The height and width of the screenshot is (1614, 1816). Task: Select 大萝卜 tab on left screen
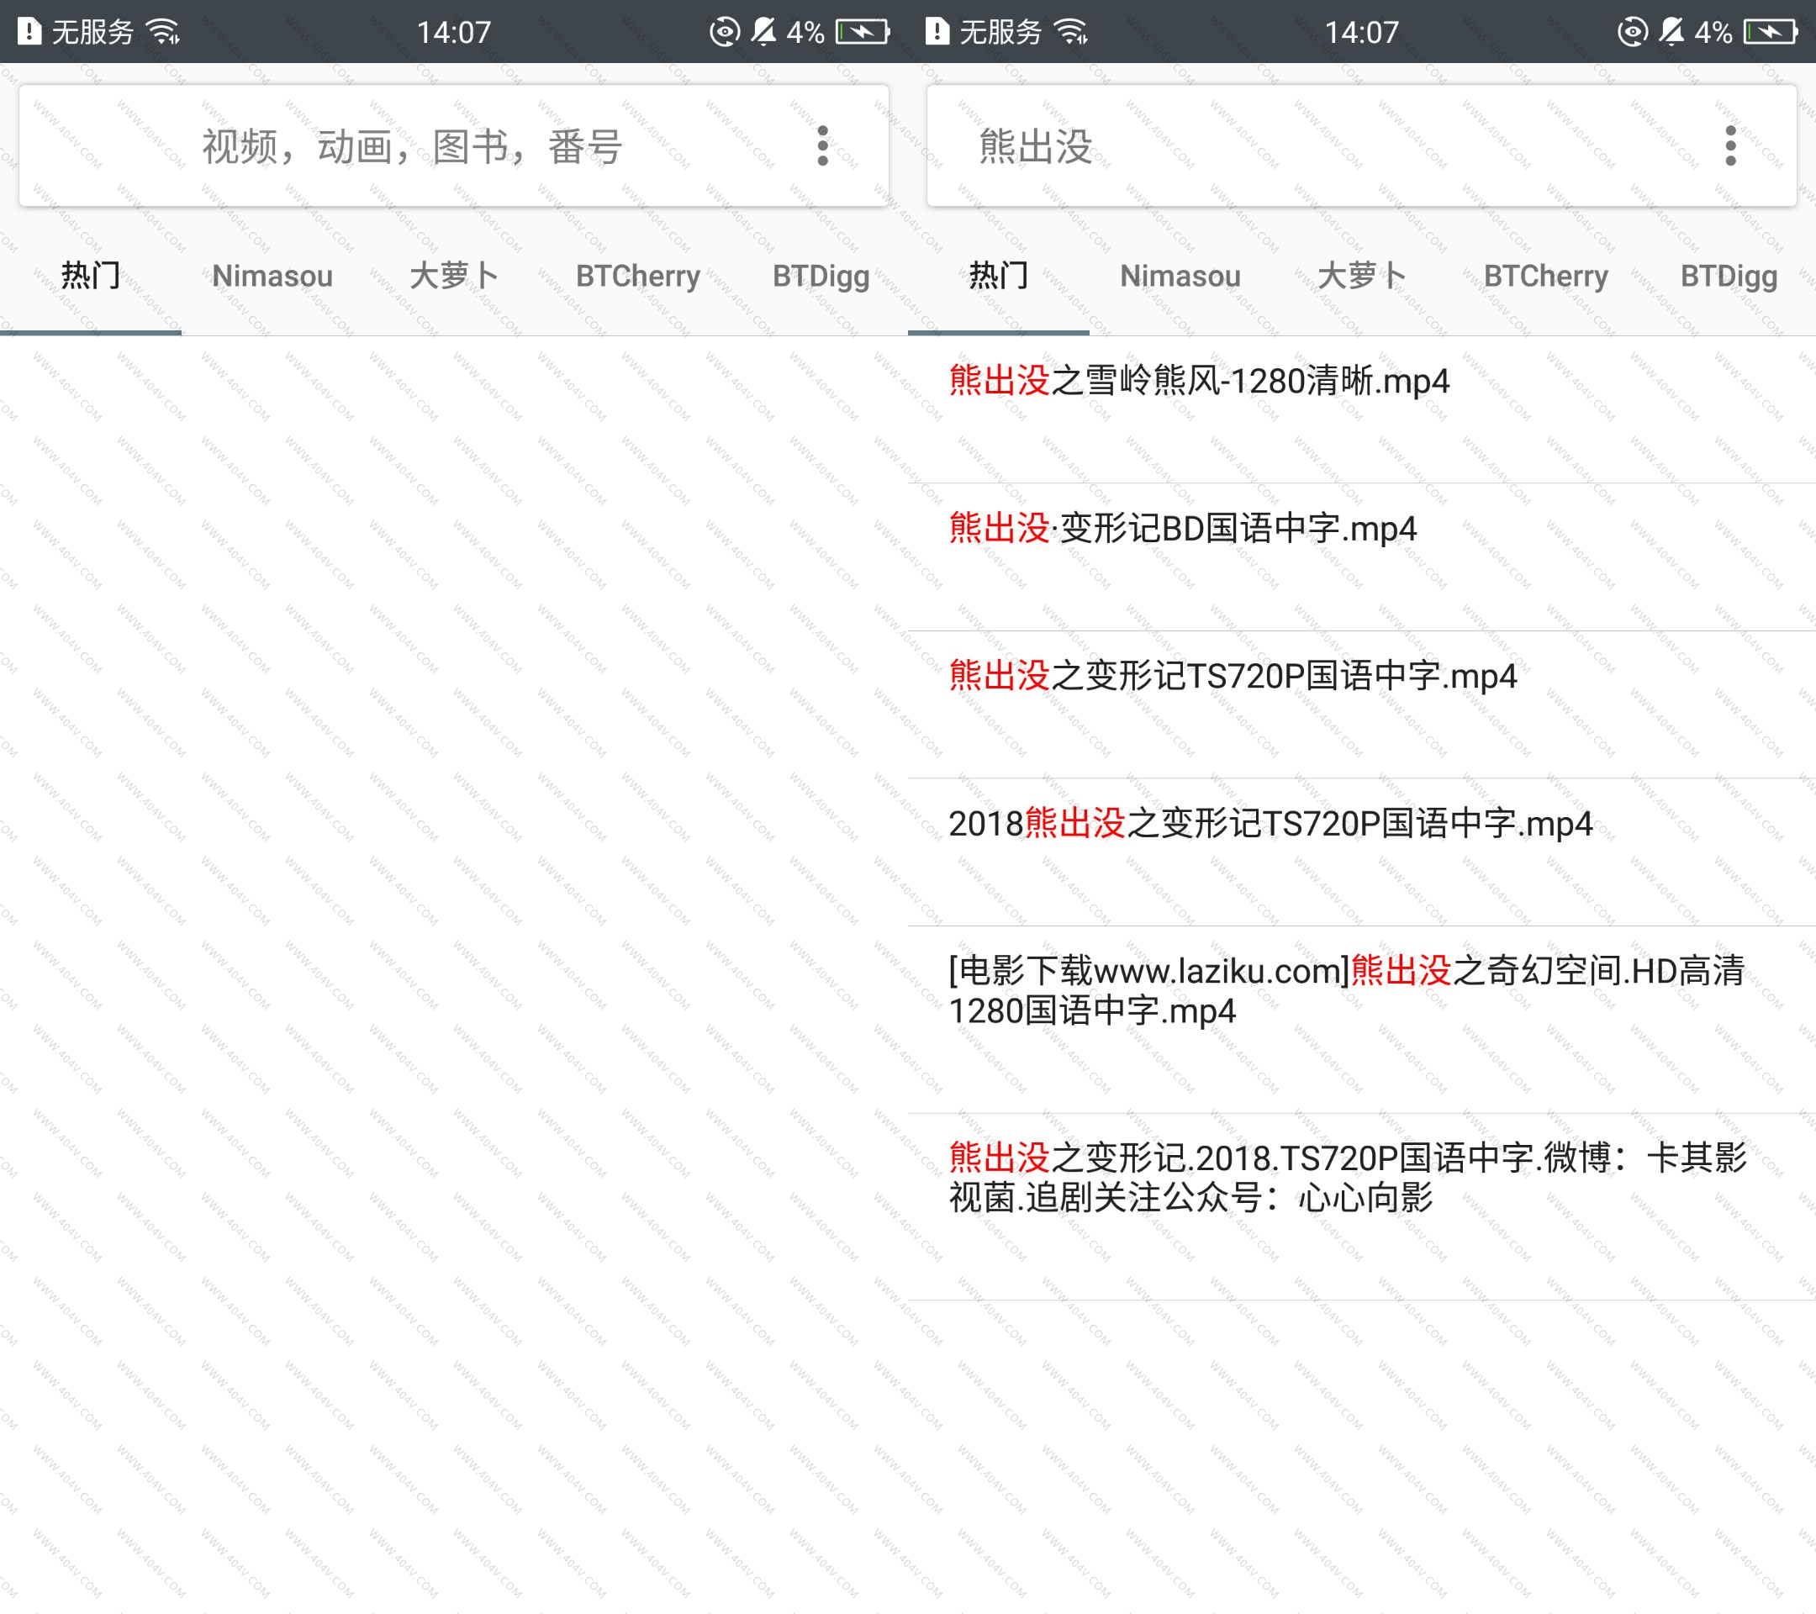click(x=454, y=277)
